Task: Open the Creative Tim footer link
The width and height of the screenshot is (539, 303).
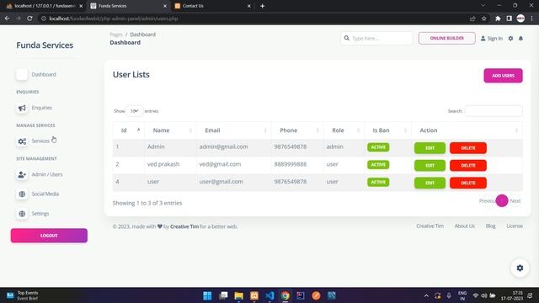Action: 430,226
